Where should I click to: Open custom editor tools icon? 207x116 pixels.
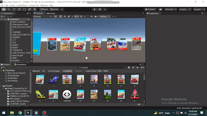point(35,9)
